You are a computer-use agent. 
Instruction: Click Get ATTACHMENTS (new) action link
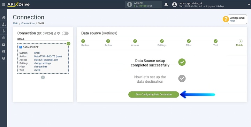pos(48,56)
